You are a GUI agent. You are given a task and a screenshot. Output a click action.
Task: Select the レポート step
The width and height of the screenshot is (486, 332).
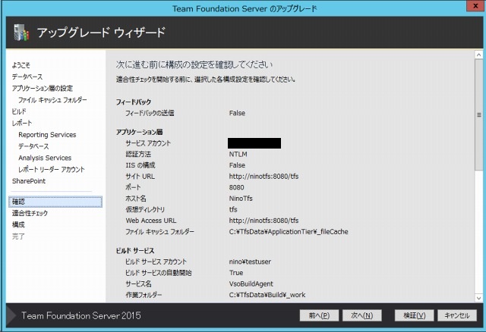pyautogui.click(x=22, y=123)
